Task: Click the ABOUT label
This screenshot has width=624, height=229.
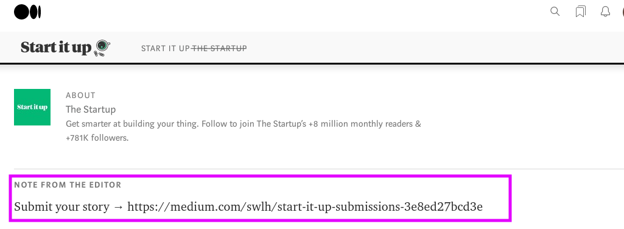Action: [81, 96]
